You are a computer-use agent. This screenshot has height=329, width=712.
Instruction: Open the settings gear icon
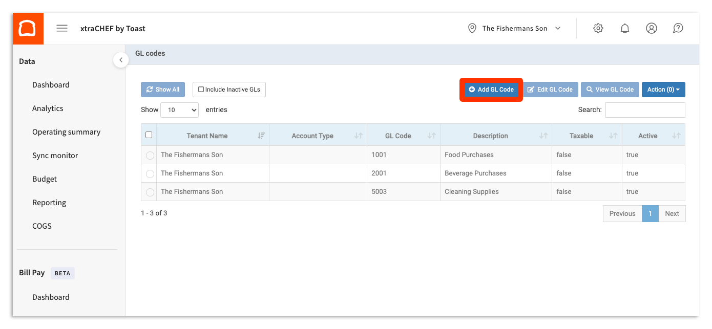[x=598, y=28]
